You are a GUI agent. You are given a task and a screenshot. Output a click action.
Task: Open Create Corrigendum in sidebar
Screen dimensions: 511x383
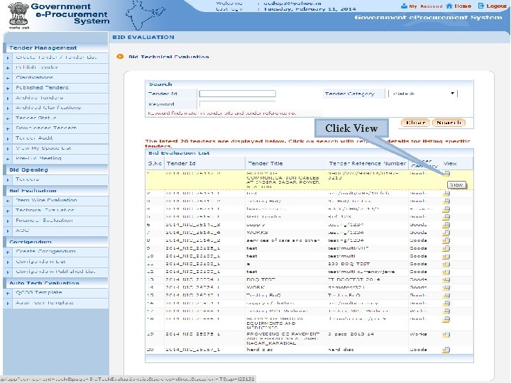coord(45,252)
